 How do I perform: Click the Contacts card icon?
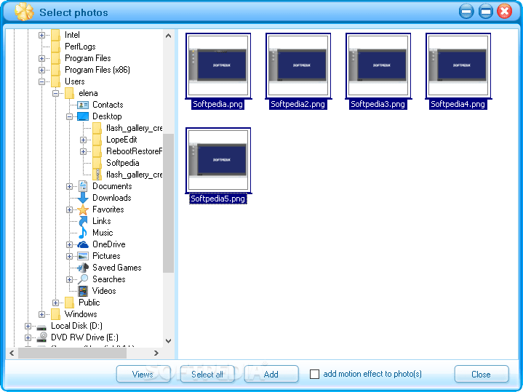(x=83, y=105)
